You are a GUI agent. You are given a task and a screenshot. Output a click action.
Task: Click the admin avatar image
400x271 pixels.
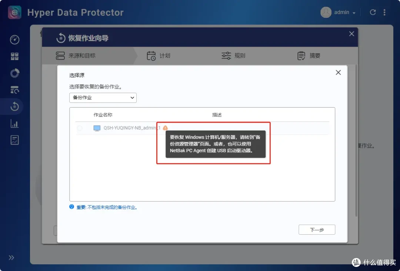(x=326, y=12)
